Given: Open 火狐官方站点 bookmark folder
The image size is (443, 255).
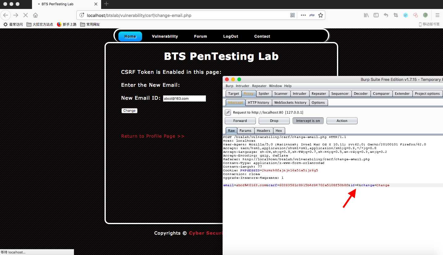Looking at the screenshot, I should [40, 24].
